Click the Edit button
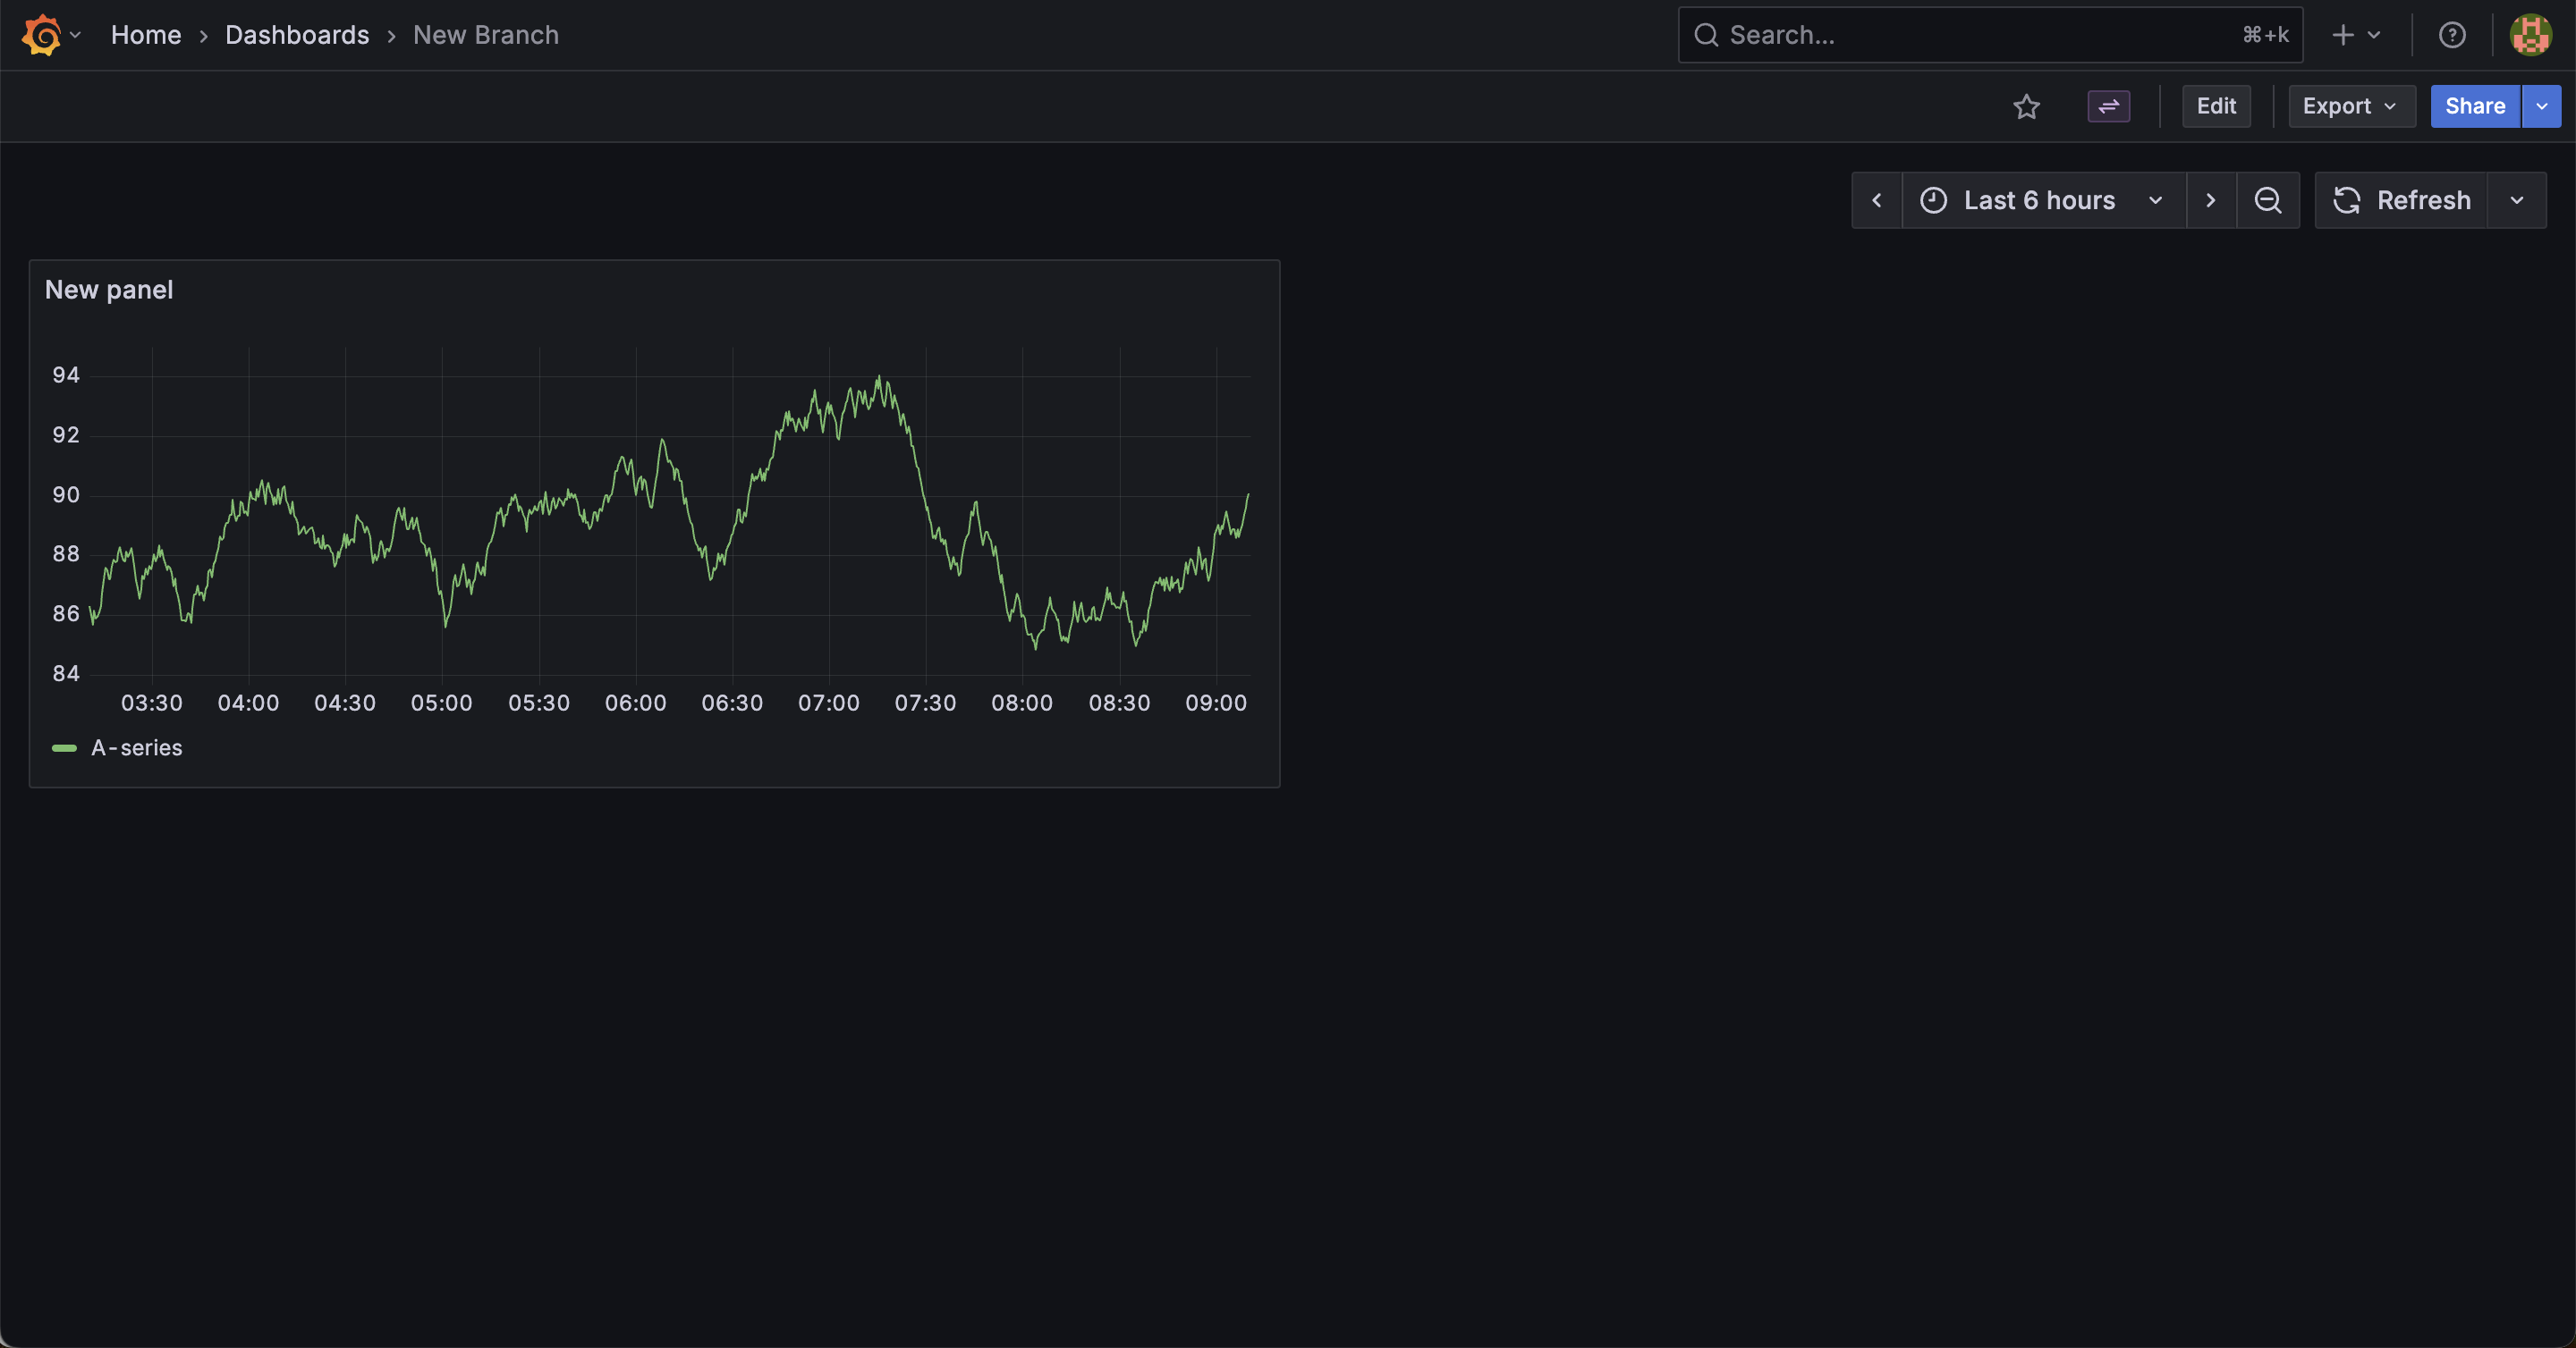Viewport: 2576px width, 1348px height. point(2216,105)
